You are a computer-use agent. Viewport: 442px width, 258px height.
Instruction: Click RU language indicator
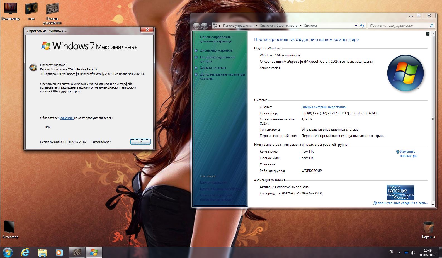(392, 252)
